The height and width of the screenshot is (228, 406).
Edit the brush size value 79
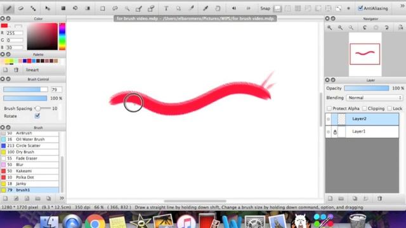56,89
